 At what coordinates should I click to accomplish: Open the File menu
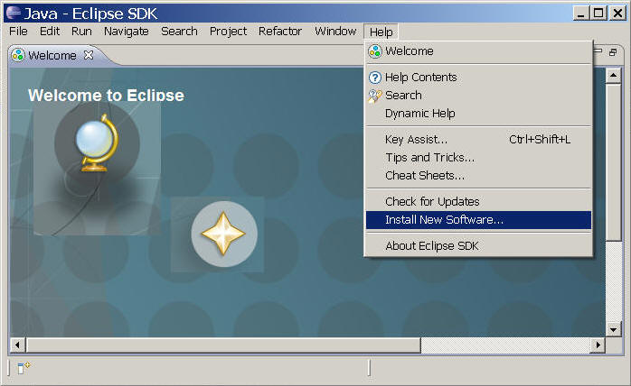pyautogui.click(x=18, y=32)
